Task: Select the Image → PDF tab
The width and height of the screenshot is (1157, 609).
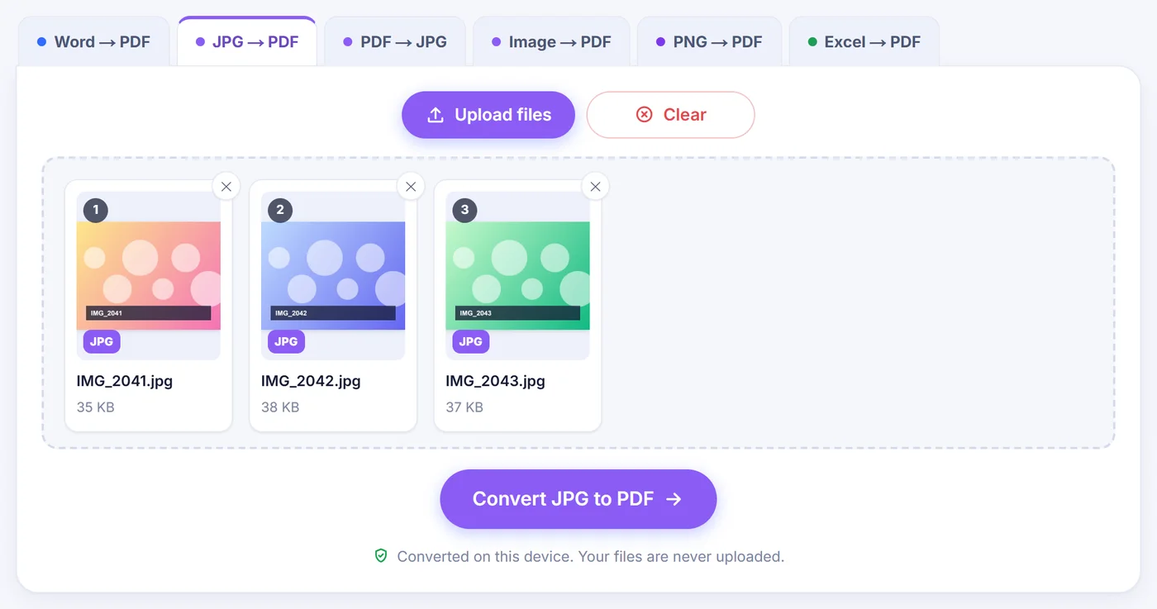Action: 551,41
